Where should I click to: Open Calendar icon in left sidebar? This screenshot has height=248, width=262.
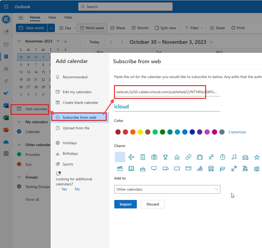(6, 57)
